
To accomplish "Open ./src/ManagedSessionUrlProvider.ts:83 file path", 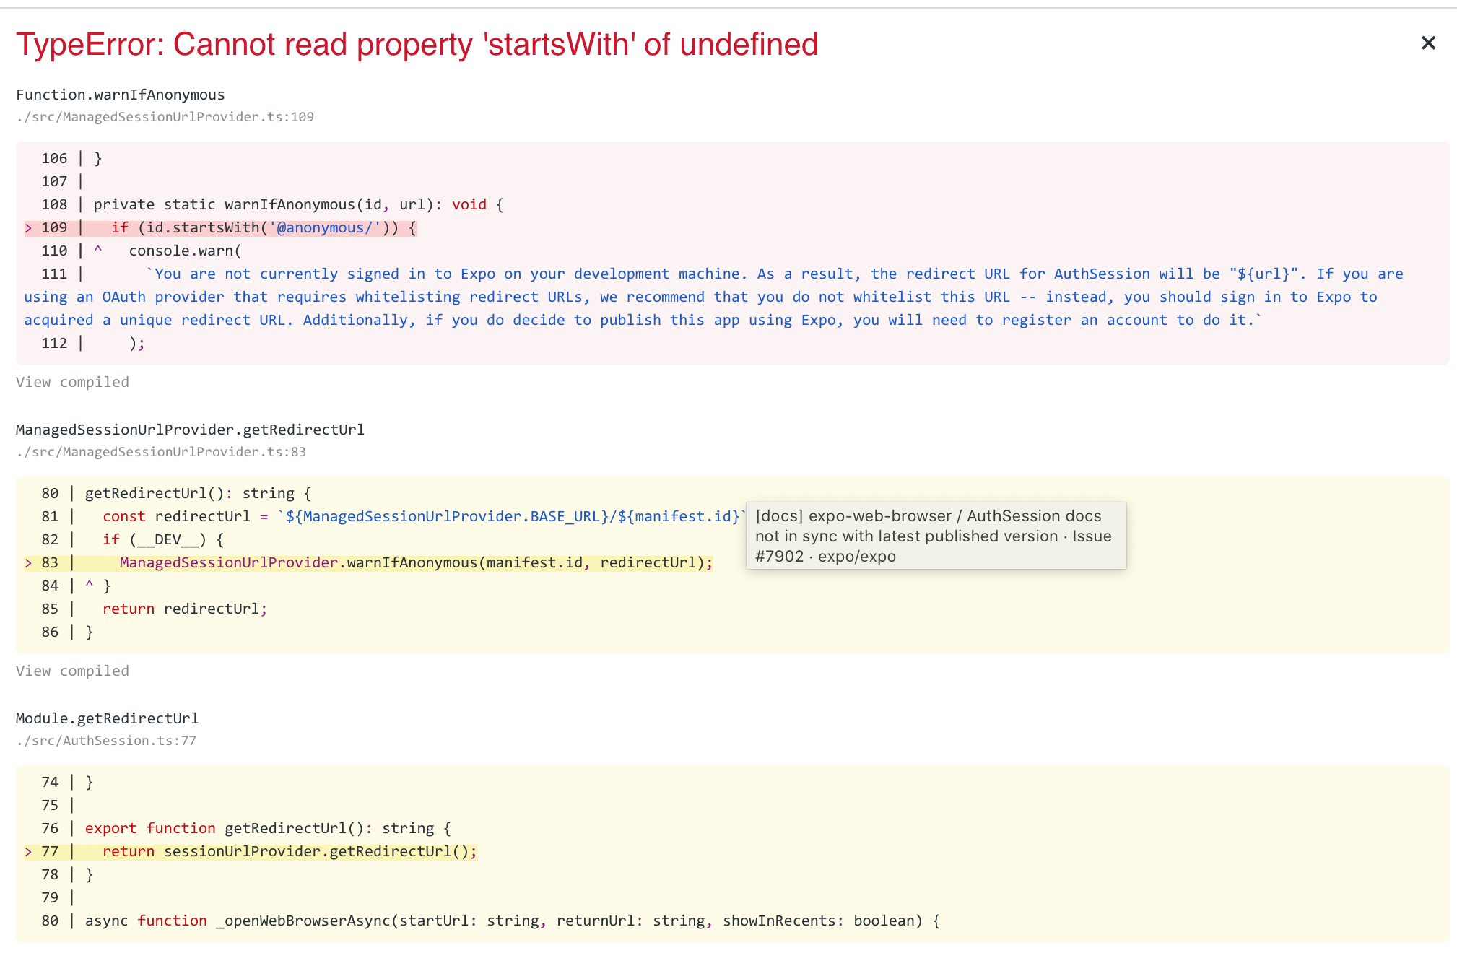I will pos(161,452).
